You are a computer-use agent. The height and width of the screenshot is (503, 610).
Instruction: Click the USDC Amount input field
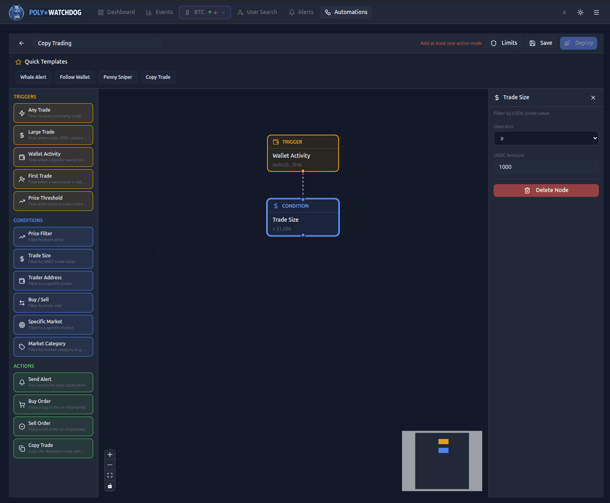pyautogui.click(x=546, y=167)
